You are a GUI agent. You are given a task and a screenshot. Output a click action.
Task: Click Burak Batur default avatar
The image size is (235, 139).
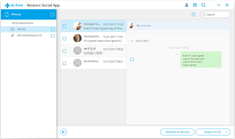coord(78,63)
